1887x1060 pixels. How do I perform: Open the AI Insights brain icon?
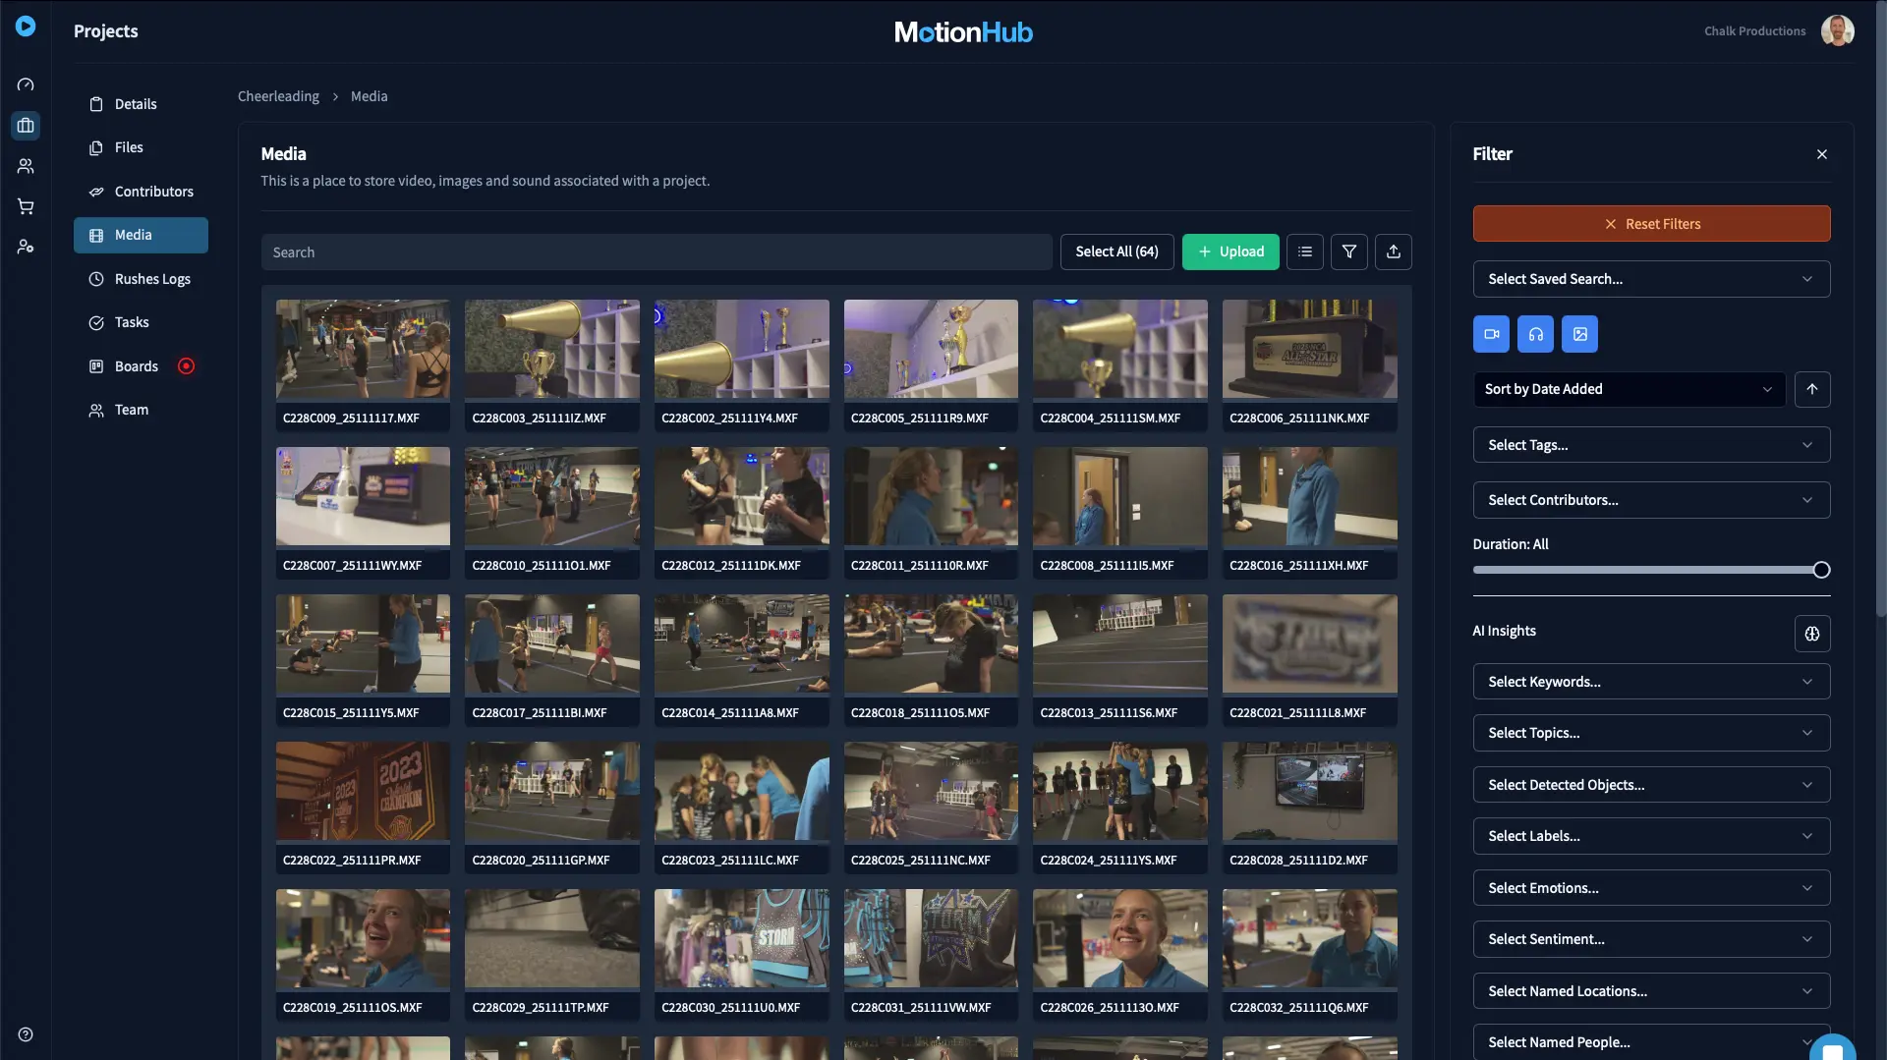(1811, 634)
